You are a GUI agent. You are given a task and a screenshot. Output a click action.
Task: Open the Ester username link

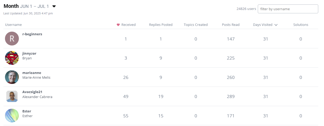click(27, 111)
